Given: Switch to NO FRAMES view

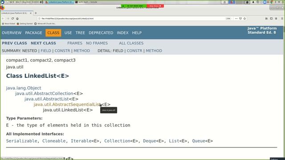Looking at the screenshot, I should pos(97,43).
